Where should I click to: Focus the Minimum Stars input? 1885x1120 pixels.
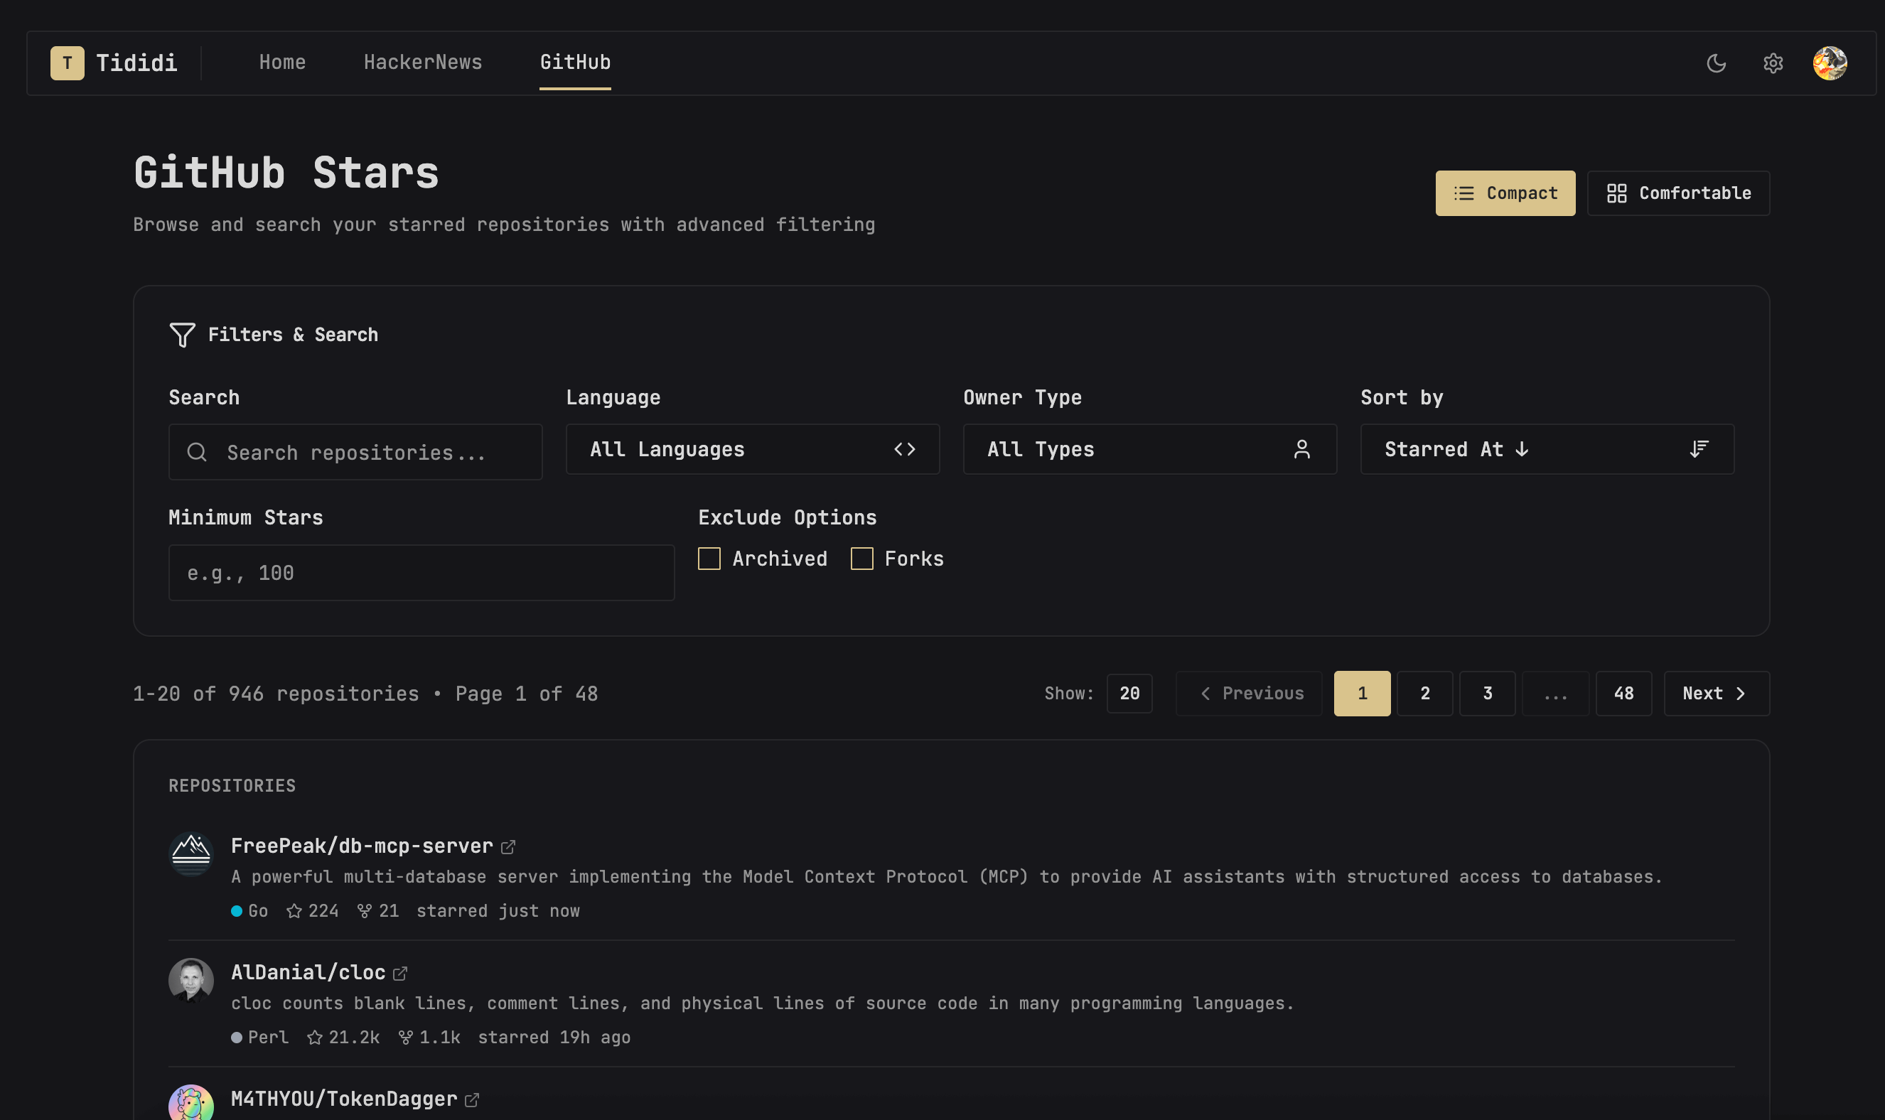click(x=421, y=573)
